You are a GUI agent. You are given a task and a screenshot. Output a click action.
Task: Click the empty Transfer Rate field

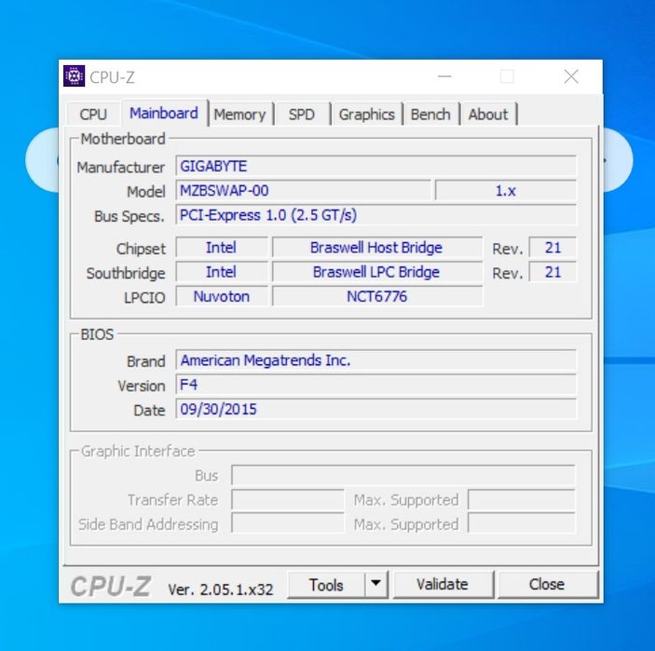[x=288, y=500]
